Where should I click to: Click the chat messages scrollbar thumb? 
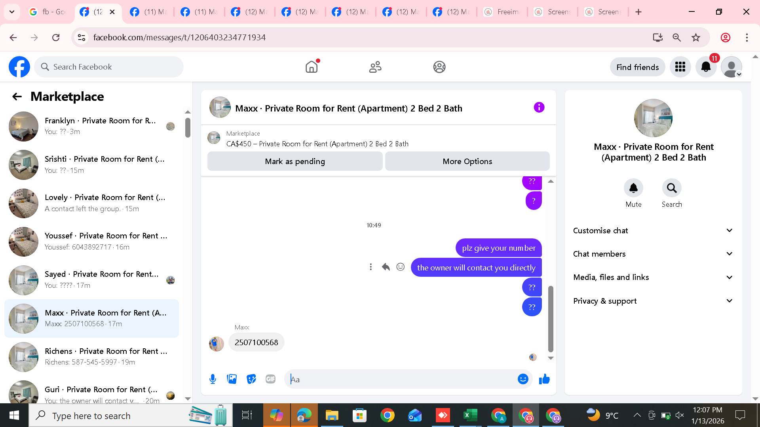pyautogui.click(x=550, y=318)
